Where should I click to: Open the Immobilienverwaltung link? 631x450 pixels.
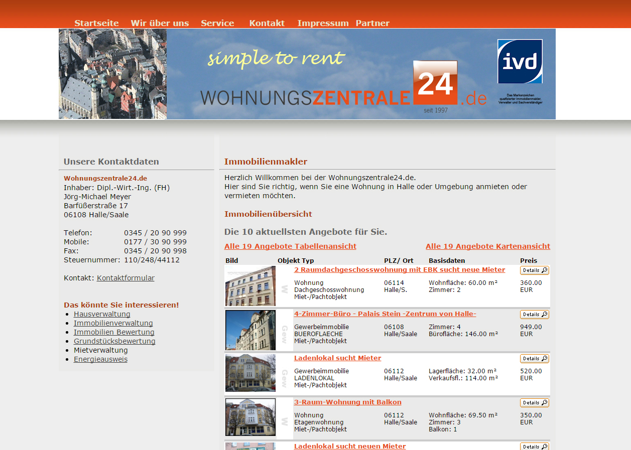pyautogui.click(x=113, y=323)
